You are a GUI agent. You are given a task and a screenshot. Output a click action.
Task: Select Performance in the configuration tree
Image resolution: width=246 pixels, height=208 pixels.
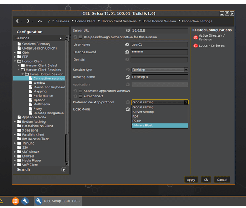[43, 96]
